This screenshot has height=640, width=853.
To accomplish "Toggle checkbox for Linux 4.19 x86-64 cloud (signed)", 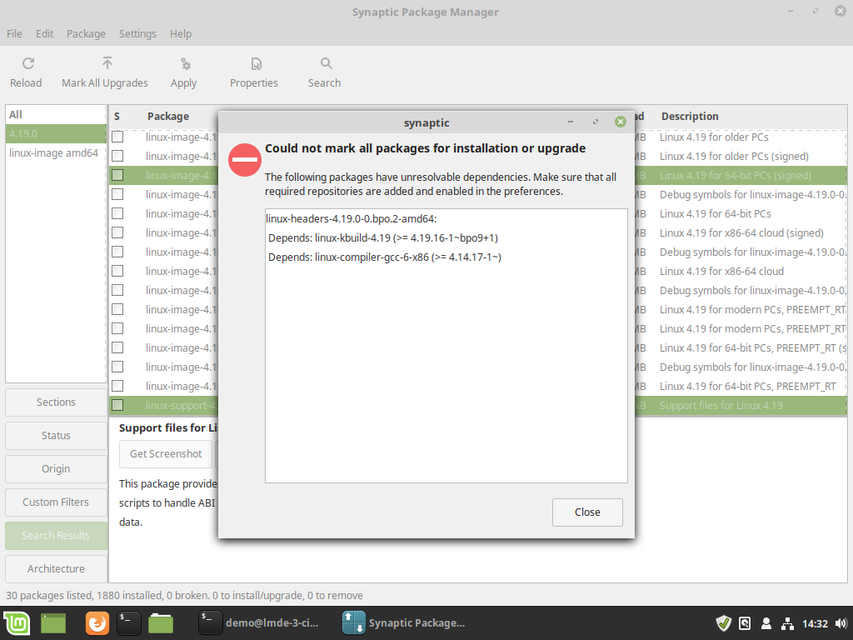I will 117,233.
